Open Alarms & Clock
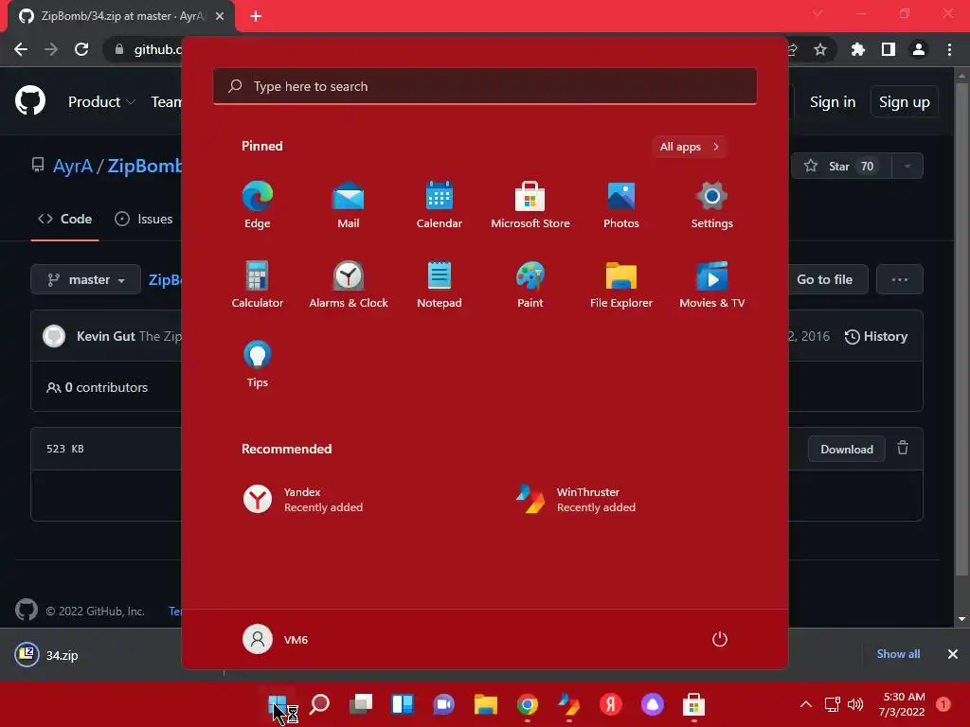The width and height of the screenshot is (970, 727). point(349,284)
